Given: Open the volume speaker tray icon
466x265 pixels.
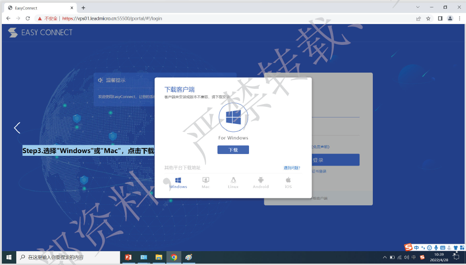Looking at the screenshot, I should tap(407, 257).
